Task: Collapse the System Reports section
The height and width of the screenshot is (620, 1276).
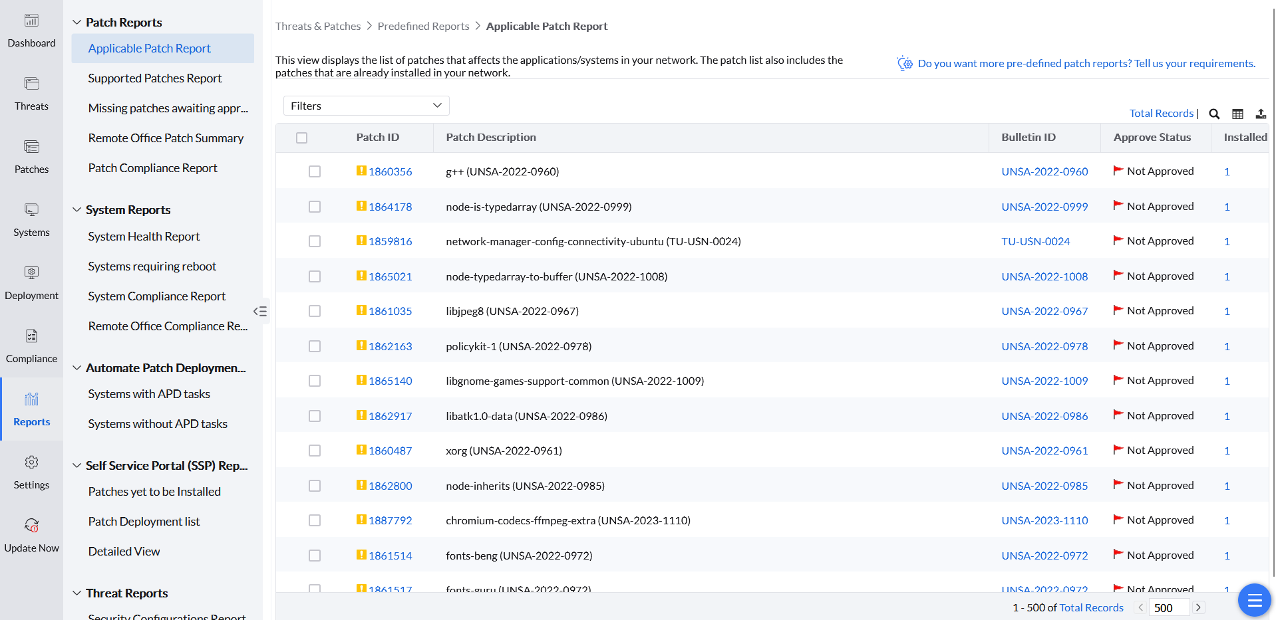Action: (x=77, y=210)
